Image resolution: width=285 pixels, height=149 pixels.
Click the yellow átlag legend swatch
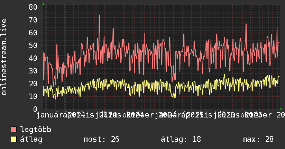click(13, 139)
